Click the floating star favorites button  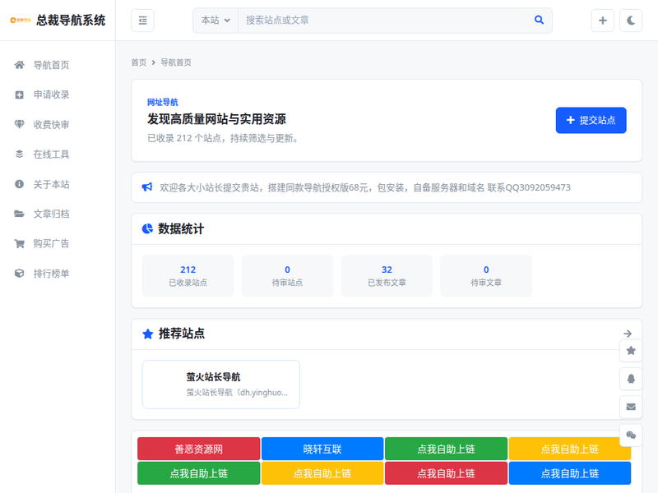[631, 351]
